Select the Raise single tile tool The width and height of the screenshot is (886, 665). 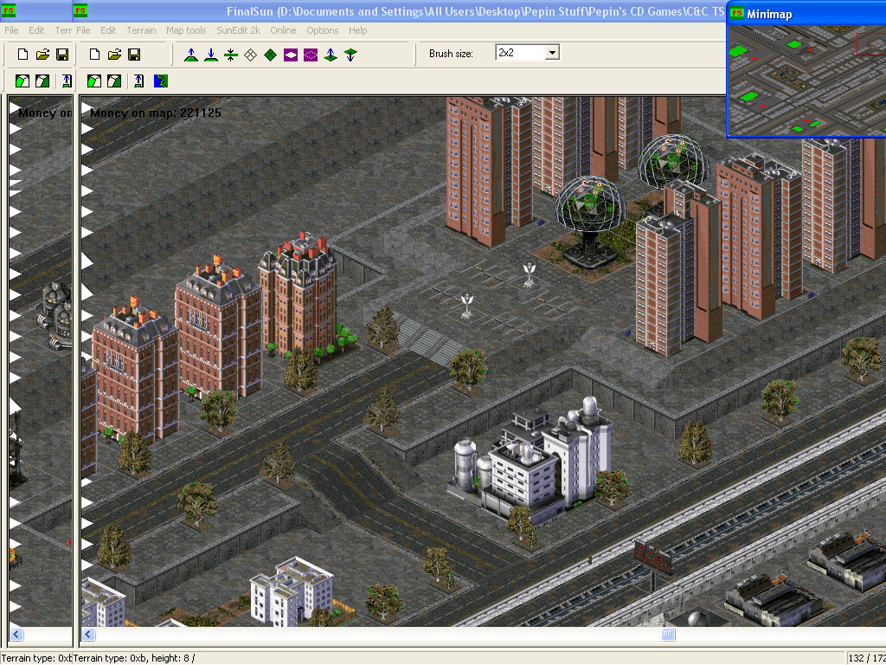pos(331,55)
